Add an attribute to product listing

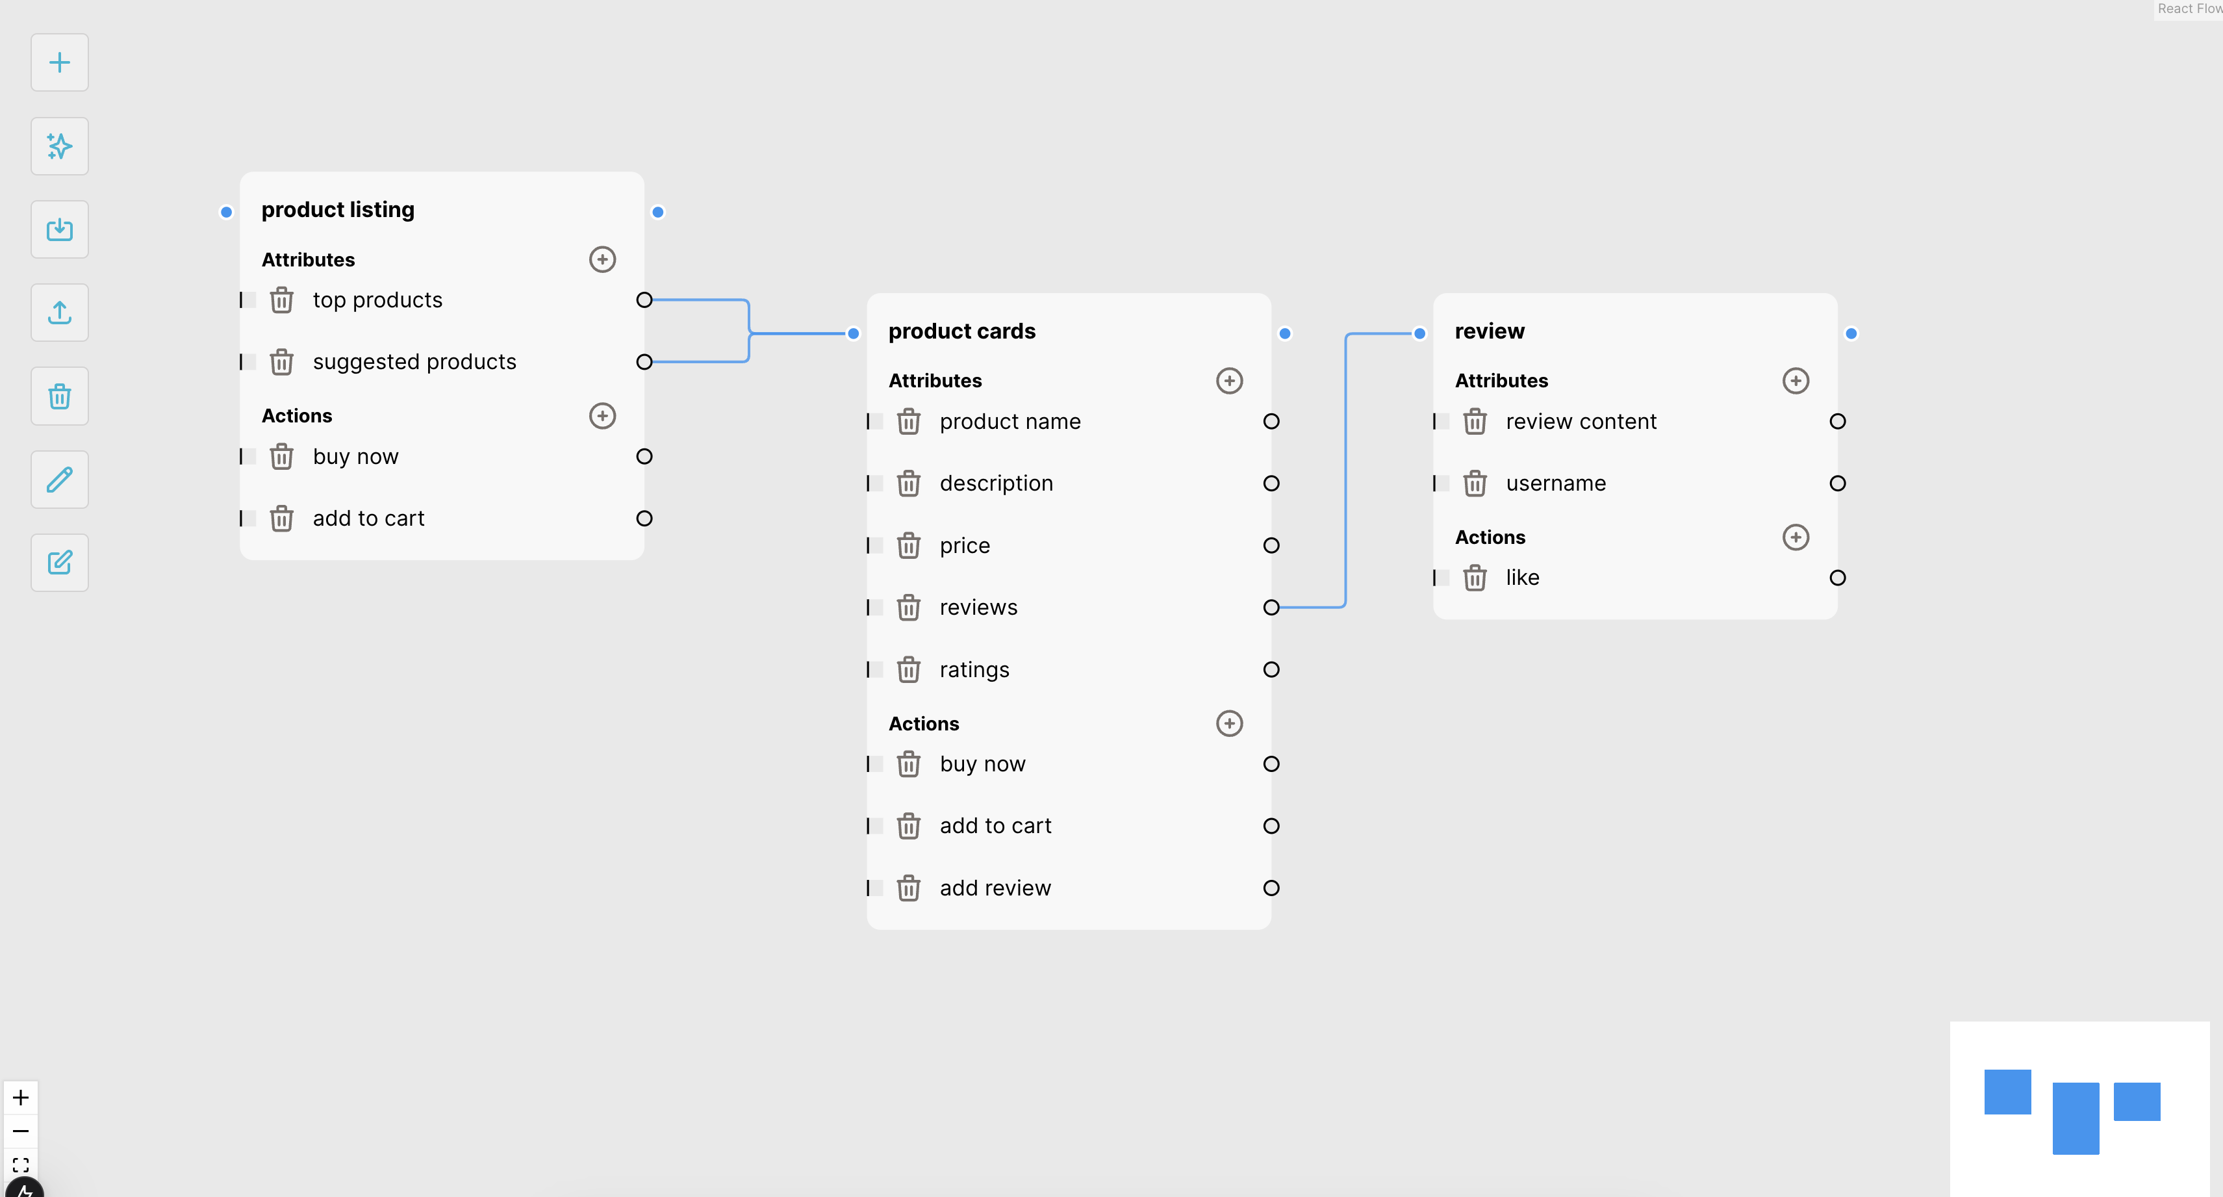(602, 259)
